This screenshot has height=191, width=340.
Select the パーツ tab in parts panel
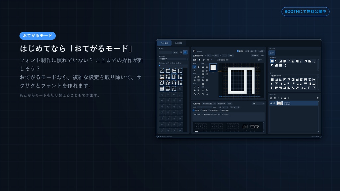click(272, 53)
